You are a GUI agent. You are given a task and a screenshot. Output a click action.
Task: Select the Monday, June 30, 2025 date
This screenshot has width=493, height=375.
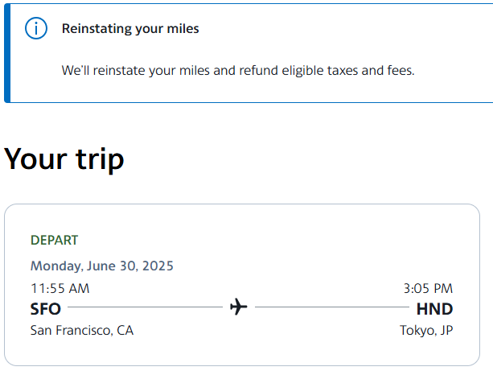(x=102, y=266)
